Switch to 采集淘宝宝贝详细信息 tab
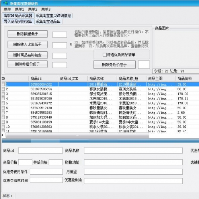Screen dimensions: 199x199 (53, 16)
